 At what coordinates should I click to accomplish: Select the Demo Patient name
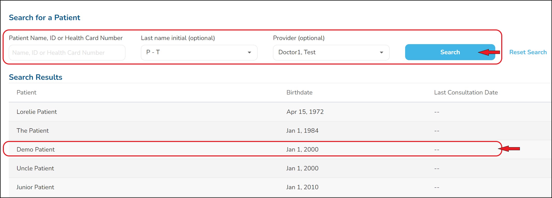point(36,149)
